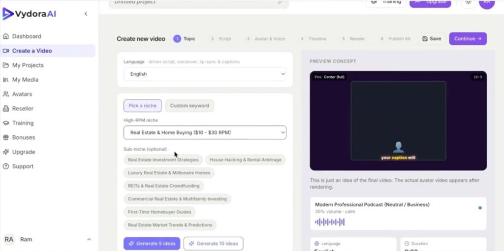Click the green status dot on music card

[x=480, y=208]
